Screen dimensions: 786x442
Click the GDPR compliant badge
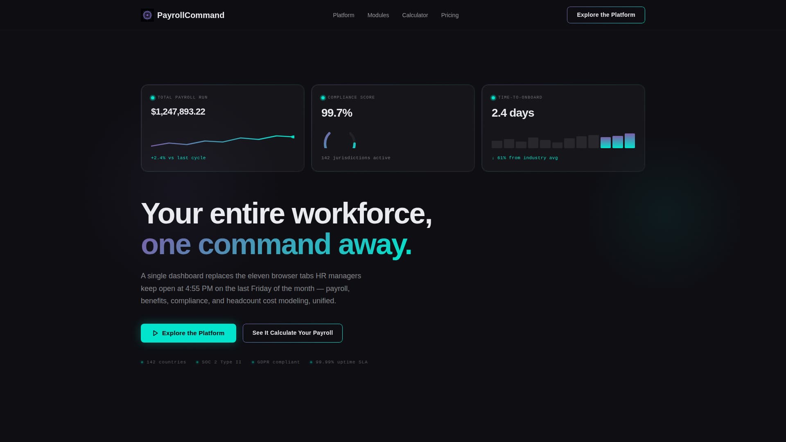pyautogui.click(x=276, y=362)
